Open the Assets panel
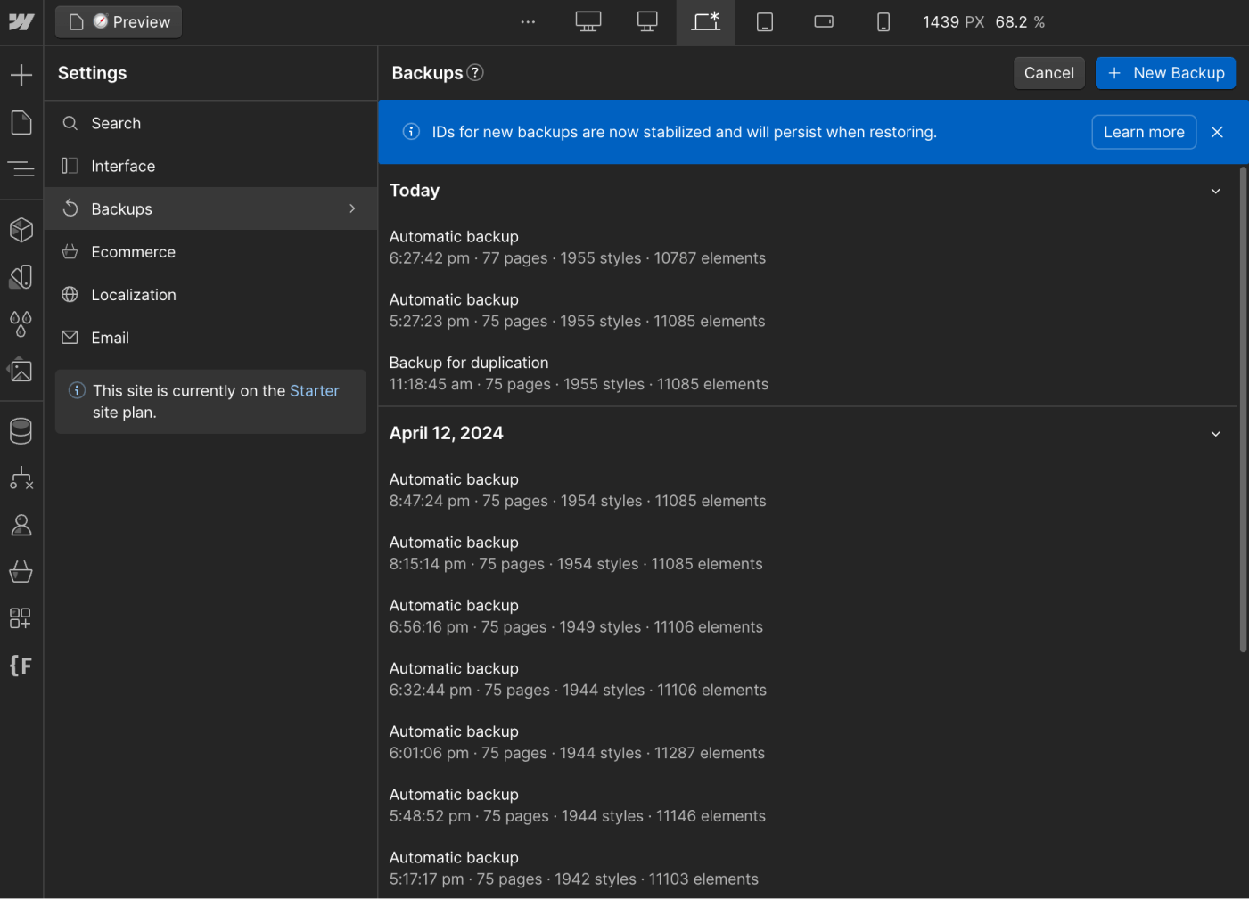The image size is (1249, 899). click(21, 371)
